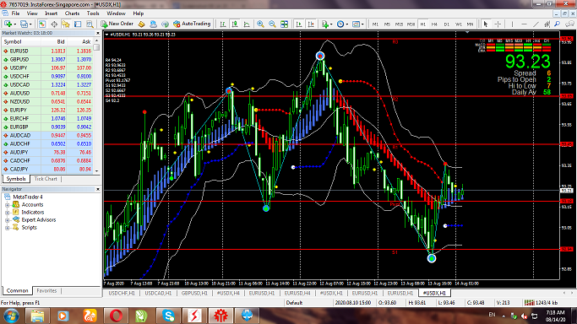Select USDJPY row in Market Watch
This screenshot has height=324, width=577.
(x=47, y=68)
